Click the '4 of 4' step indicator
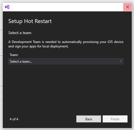Viewport: 134px width, 130px height. point(14,119)
